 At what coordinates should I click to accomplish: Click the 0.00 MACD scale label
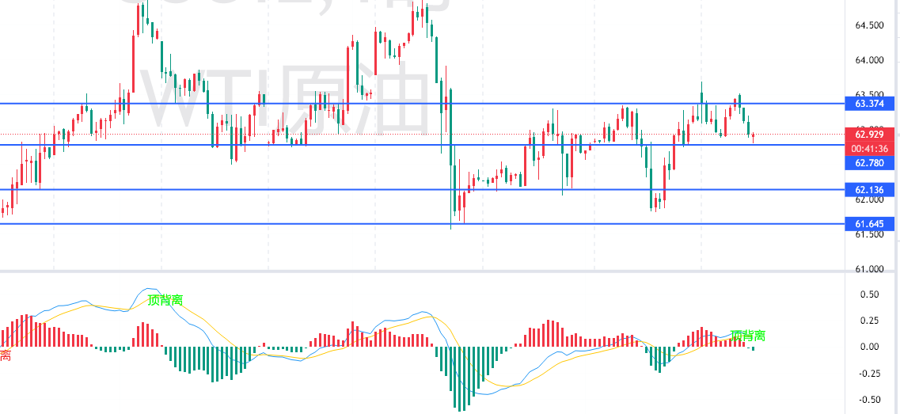pos(868,347)
